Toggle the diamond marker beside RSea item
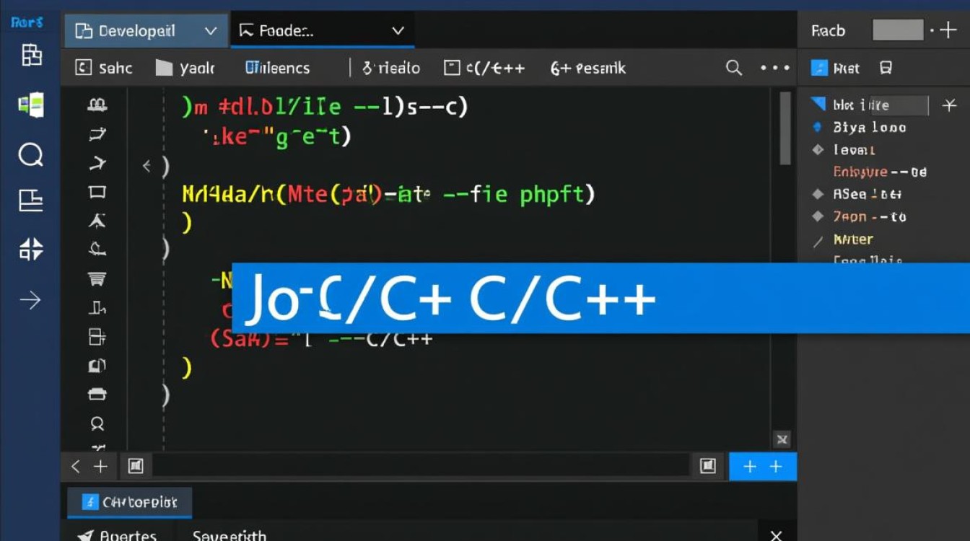The height and width of the screenshot is (541, 970). pyautogui.click(x=818, y=194)
